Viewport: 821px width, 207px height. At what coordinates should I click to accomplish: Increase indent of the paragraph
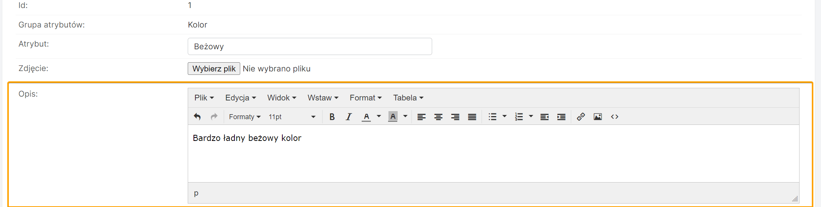561,117
